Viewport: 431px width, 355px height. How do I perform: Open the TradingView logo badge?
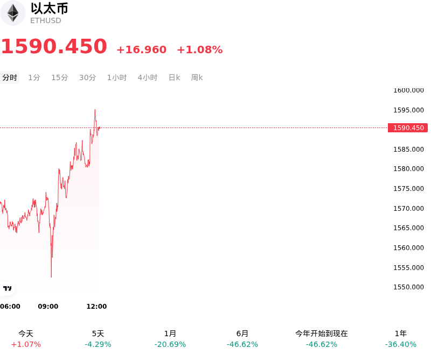tap(7, 288)
